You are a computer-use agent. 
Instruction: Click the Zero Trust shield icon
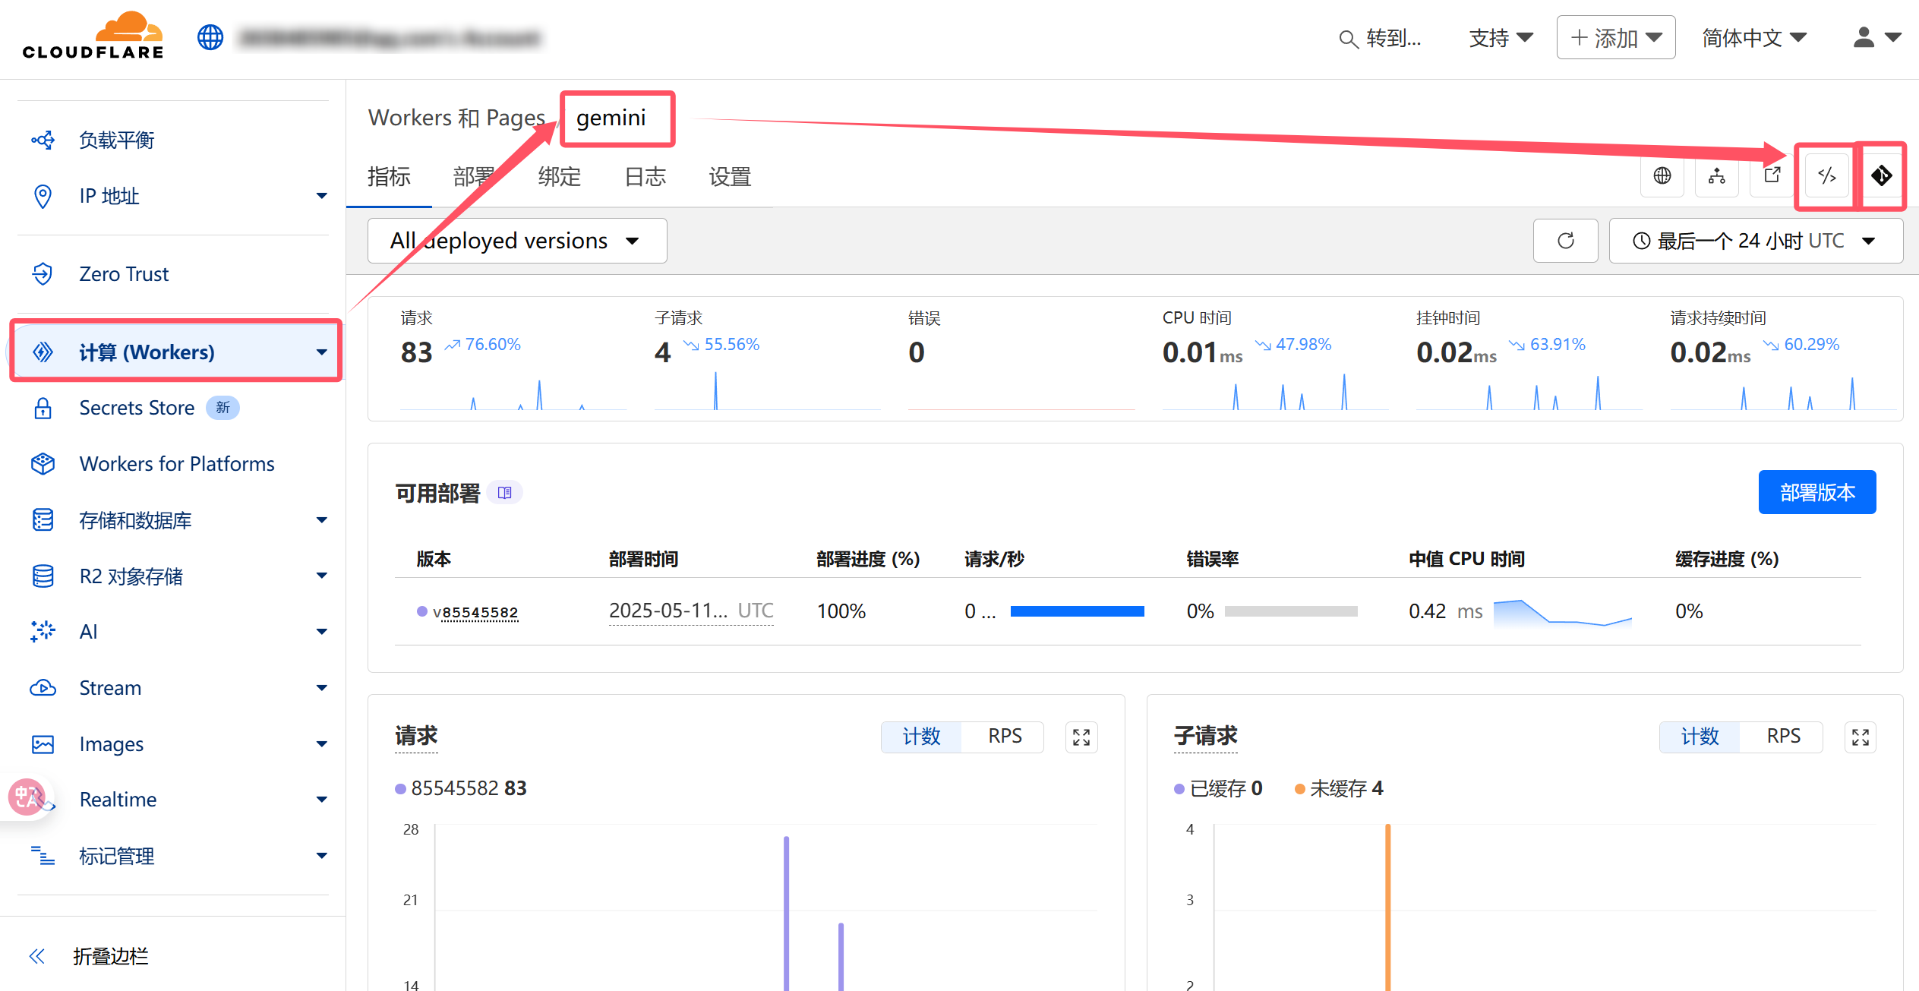[x=43, y=273]
